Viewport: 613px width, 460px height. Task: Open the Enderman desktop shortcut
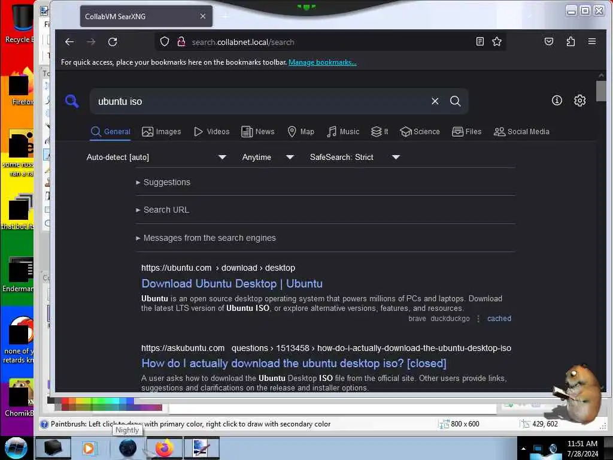(19, 274)
